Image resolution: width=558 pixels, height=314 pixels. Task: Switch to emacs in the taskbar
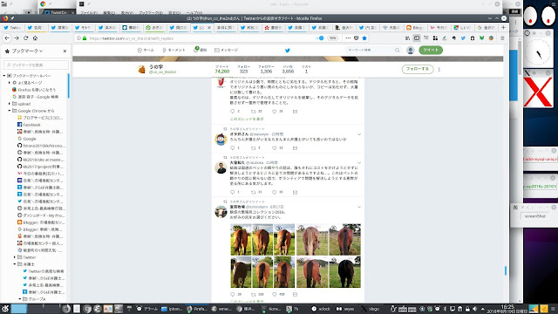(221, 309)
